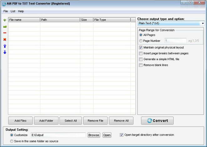Viewport: 207px width, 147px height.
Task: Select the All Pages radio button
Action: [141, 35]
